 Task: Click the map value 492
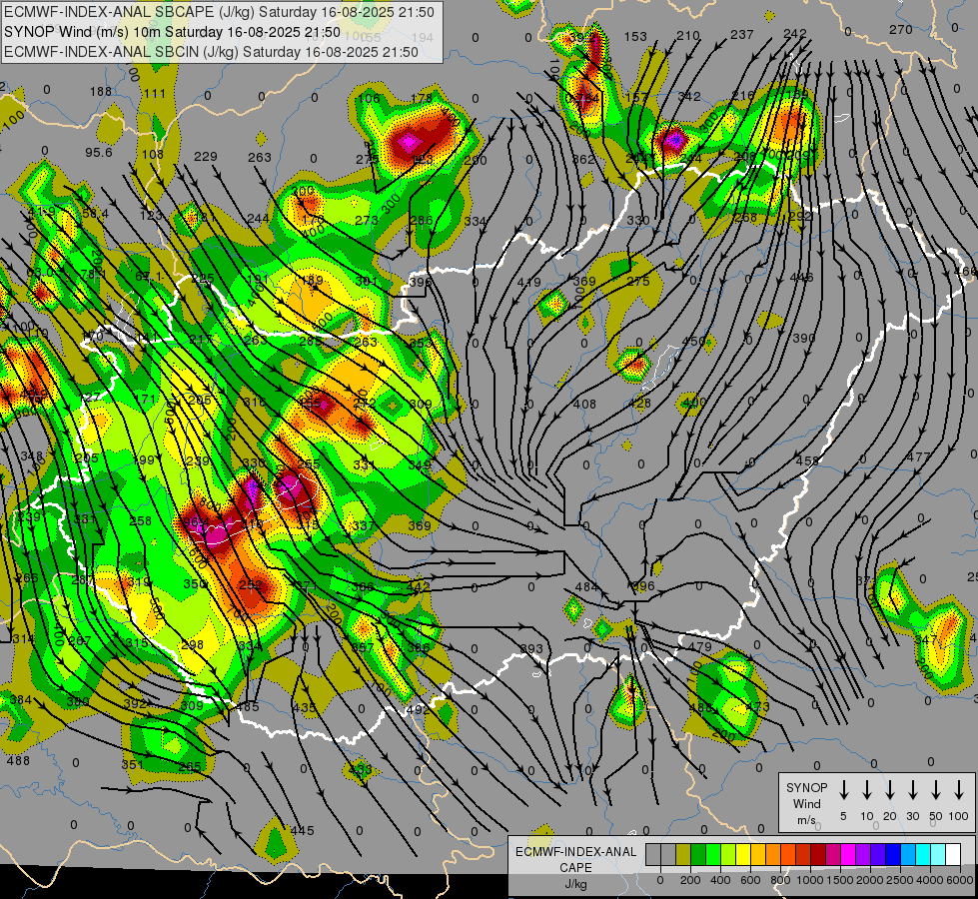tap(418, 709)
